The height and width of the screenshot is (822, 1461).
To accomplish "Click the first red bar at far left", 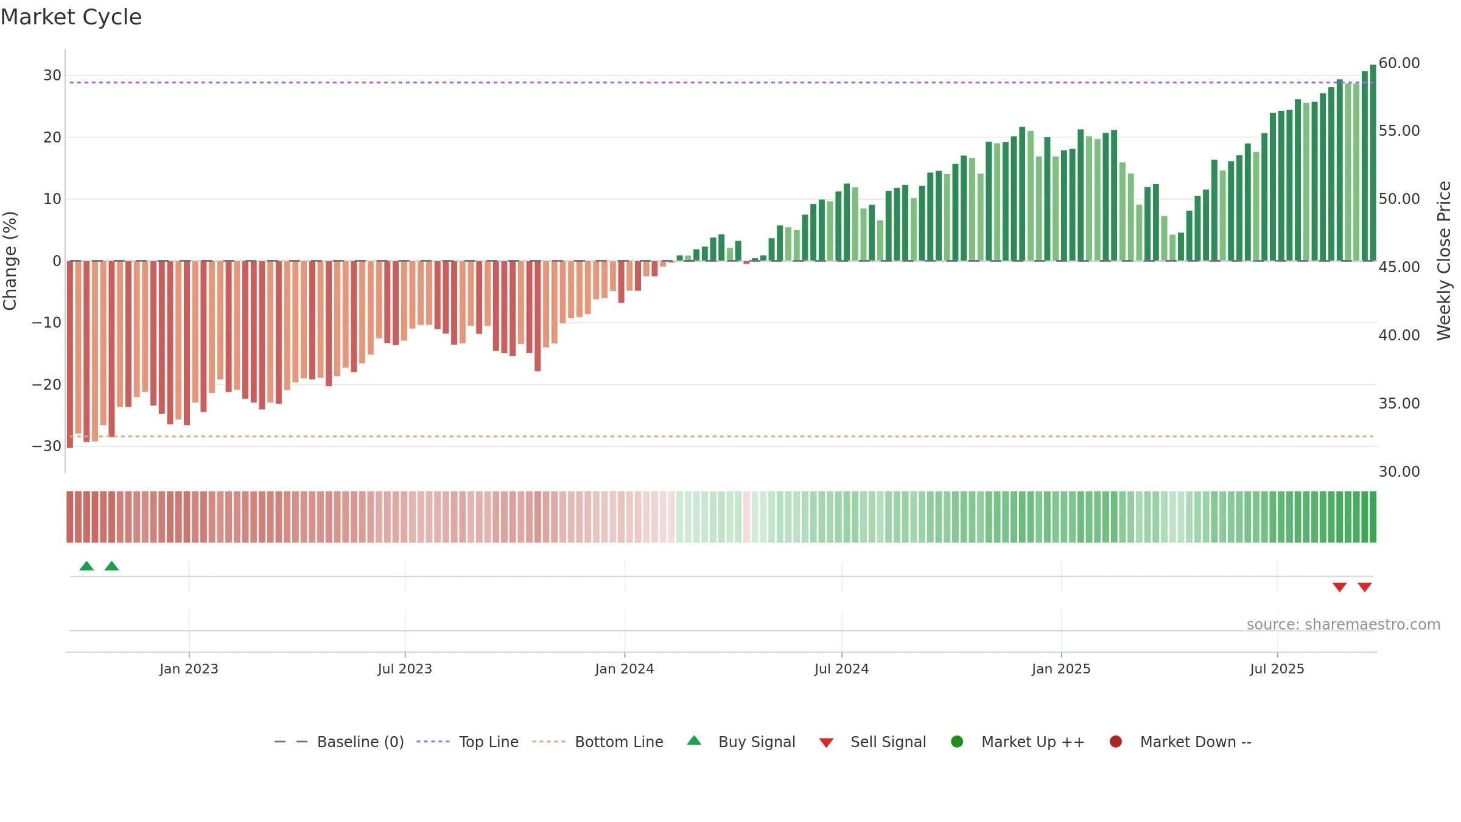I will 70,354.
